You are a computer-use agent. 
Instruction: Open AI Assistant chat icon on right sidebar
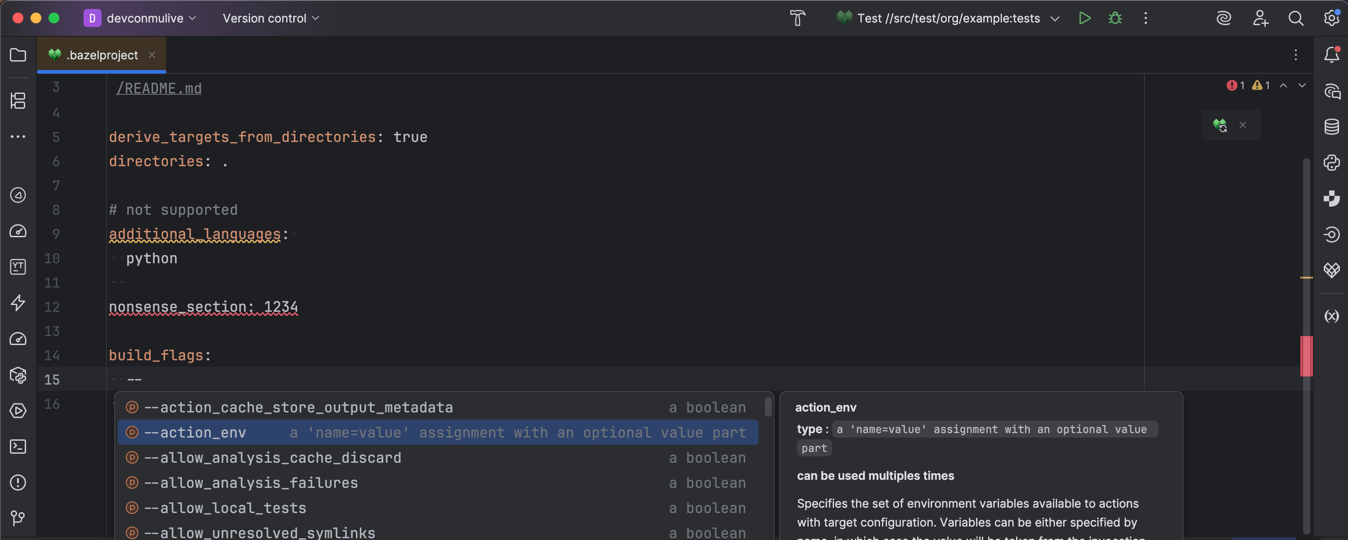[1332, 91]
